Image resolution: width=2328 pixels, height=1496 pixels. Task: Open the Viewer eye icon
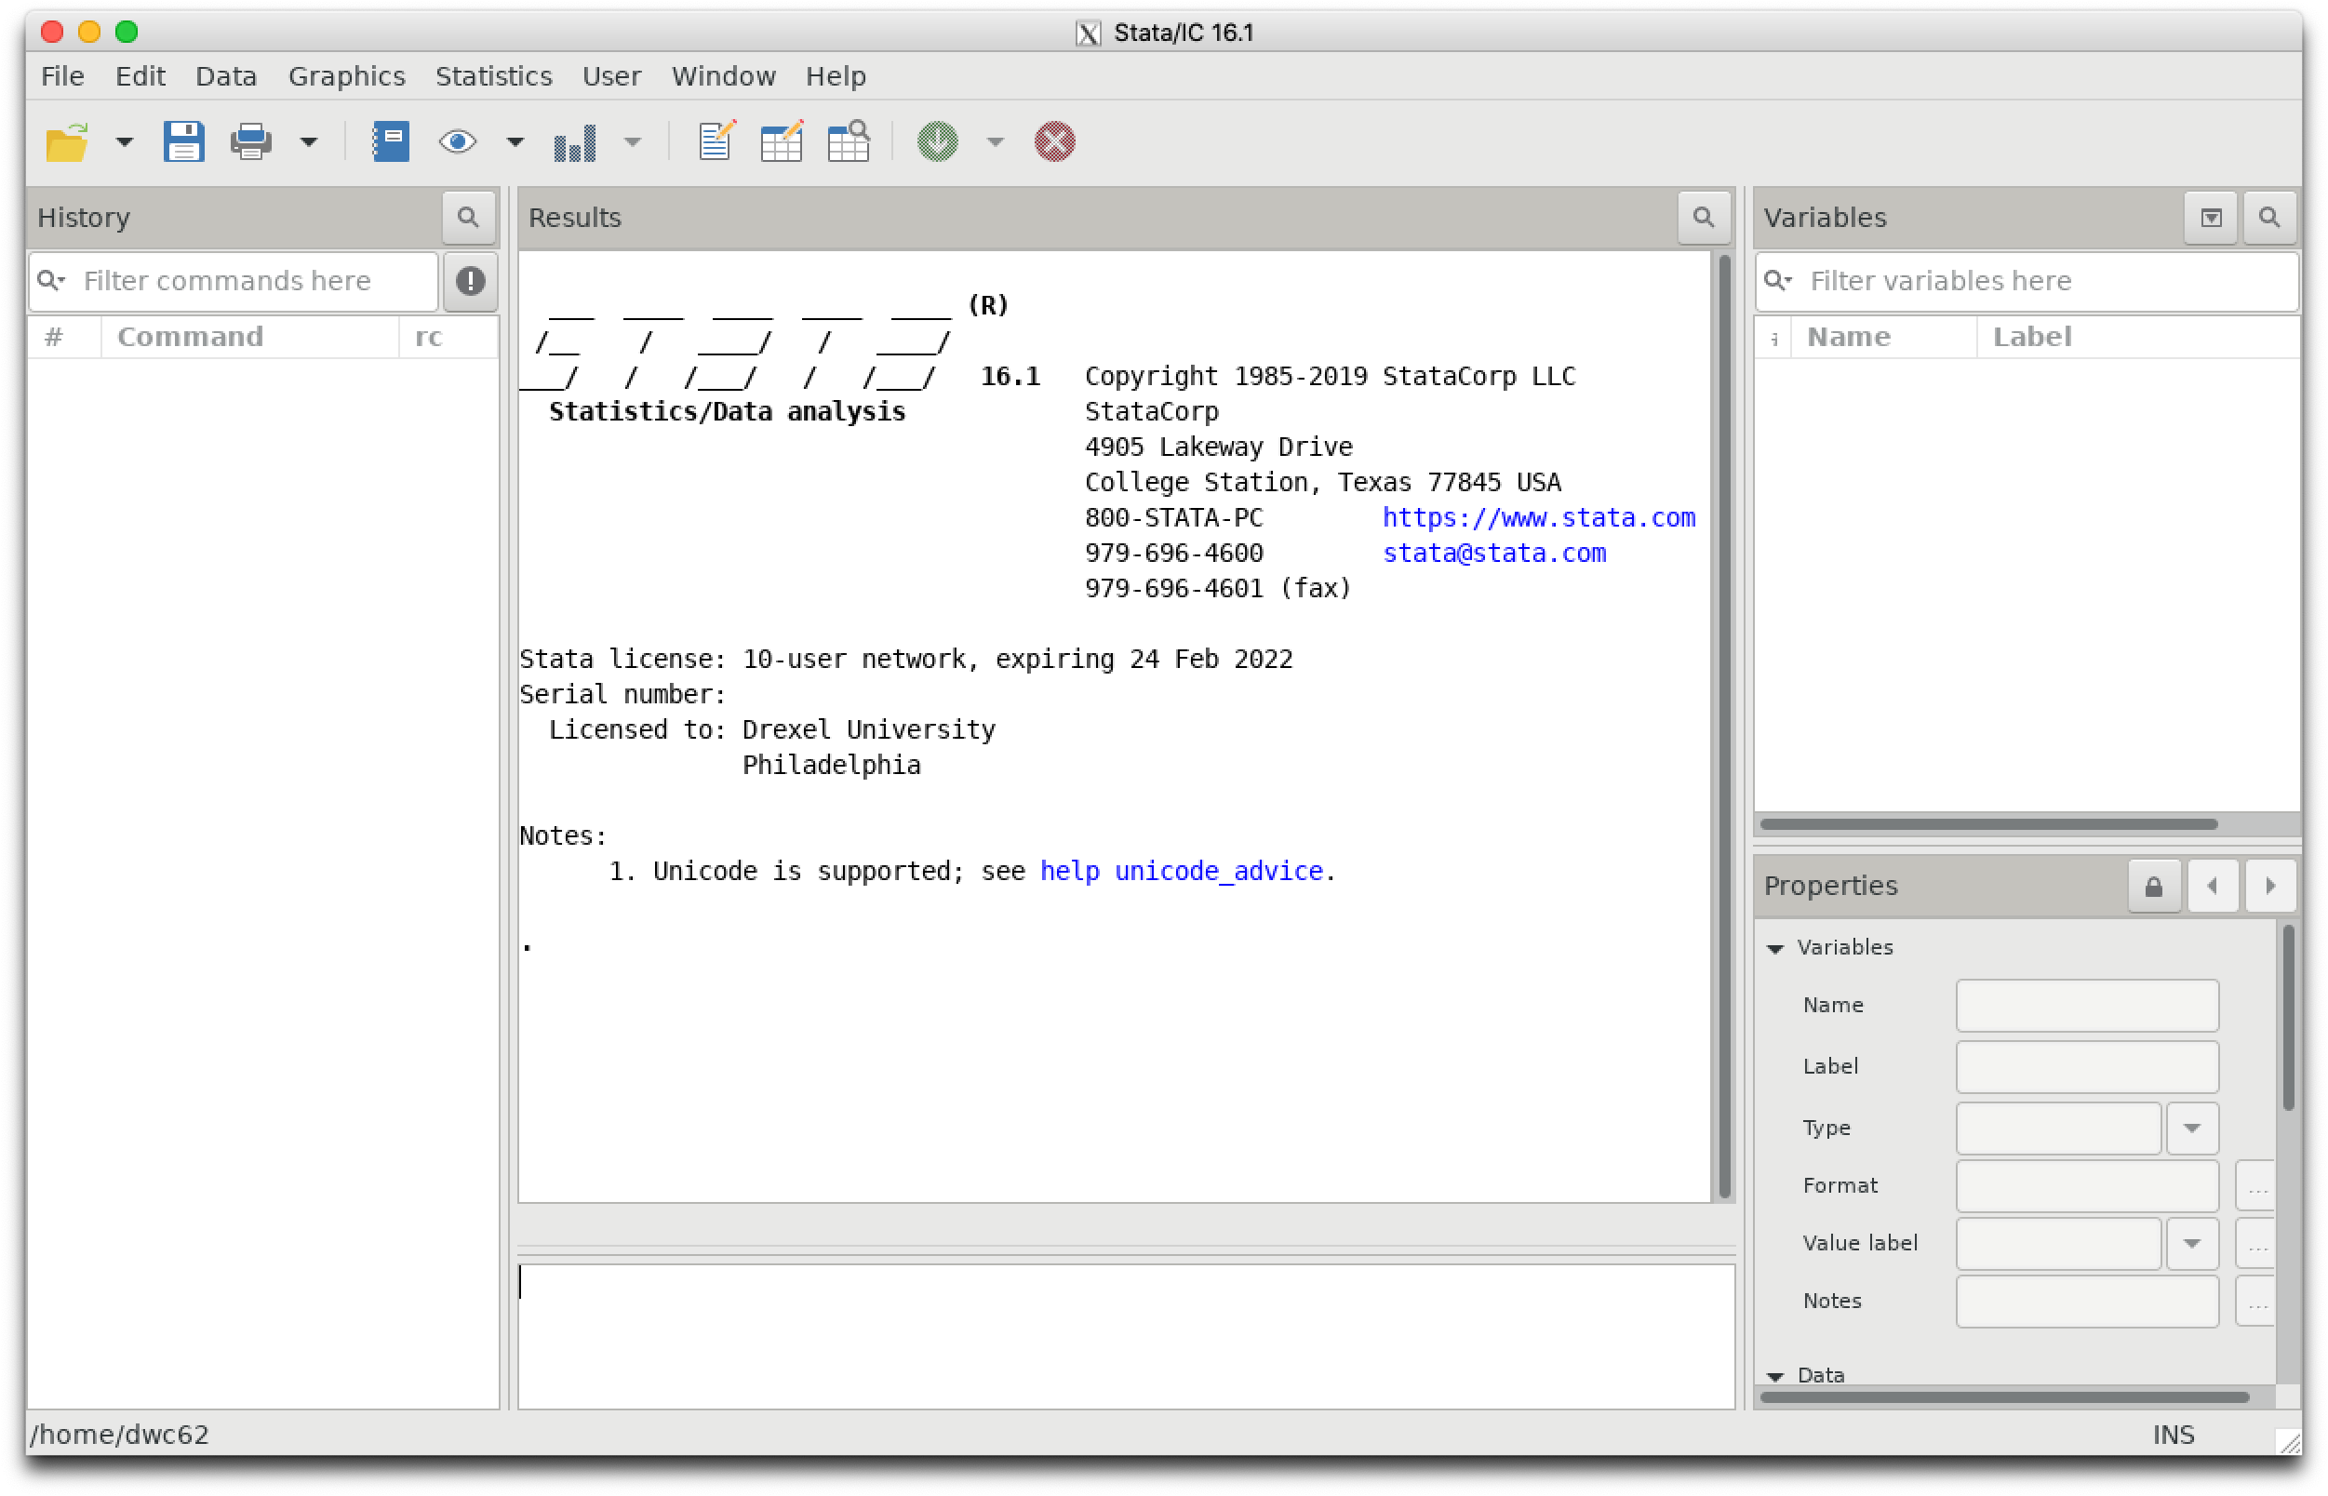click(x=458, y=141)
